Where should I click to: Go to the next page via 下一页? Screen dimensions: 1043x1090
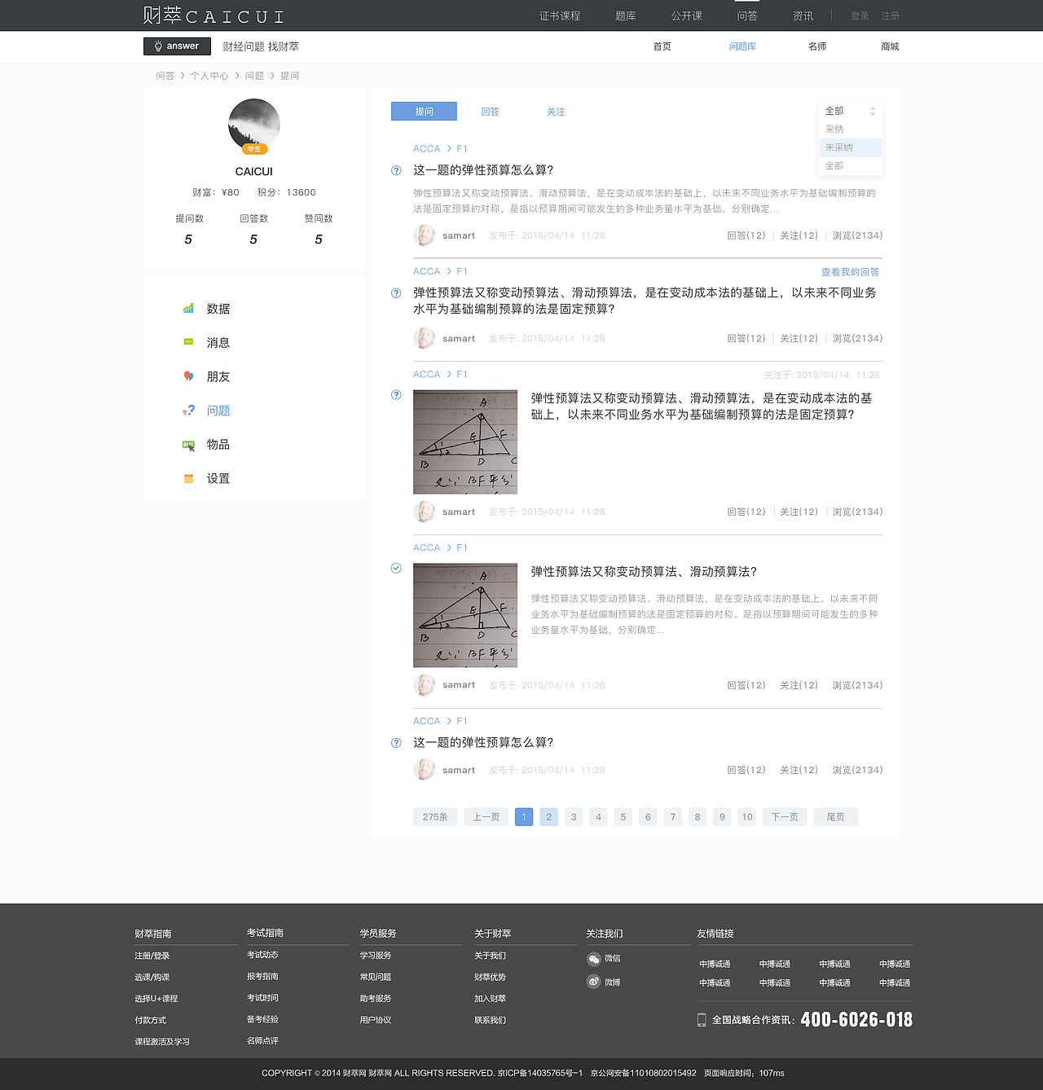coord(784,816)
